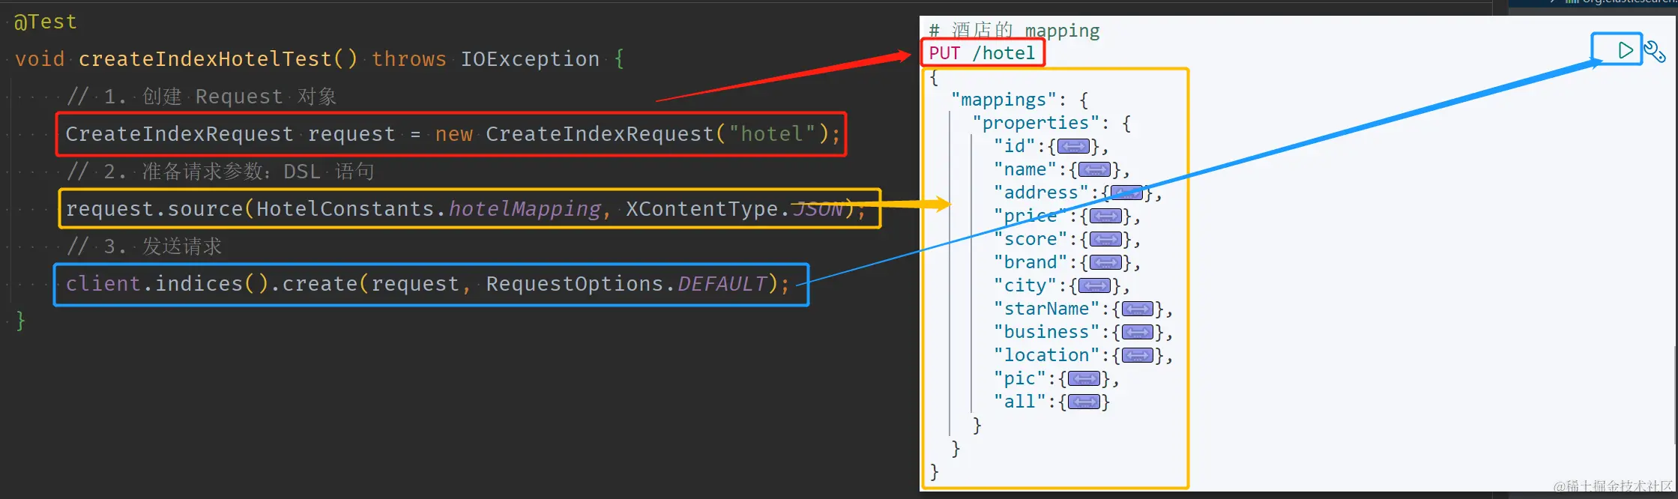Expand the collapsed "price" field body
1678x499 pixels.
click(1105, 216)
